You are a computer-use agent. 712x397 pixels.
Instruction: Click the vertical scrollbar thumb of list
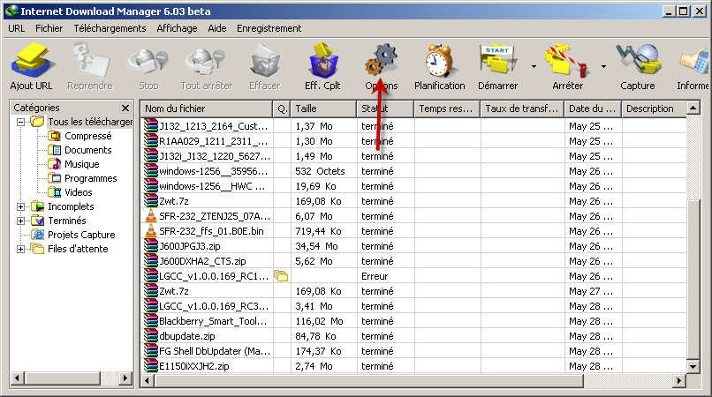click(693, 279)
